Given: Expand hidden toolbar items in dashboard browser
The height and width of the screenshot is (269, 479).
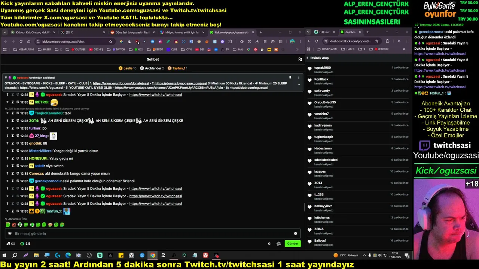Looking at the screenshot, I should pyautogui.click(x=399, y=41).
